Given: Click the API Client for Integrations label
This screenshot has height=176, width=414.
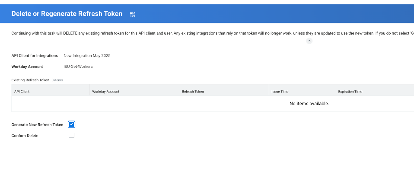Looking at the screenshot, I should pyautogui.click(x=35, y=56).
